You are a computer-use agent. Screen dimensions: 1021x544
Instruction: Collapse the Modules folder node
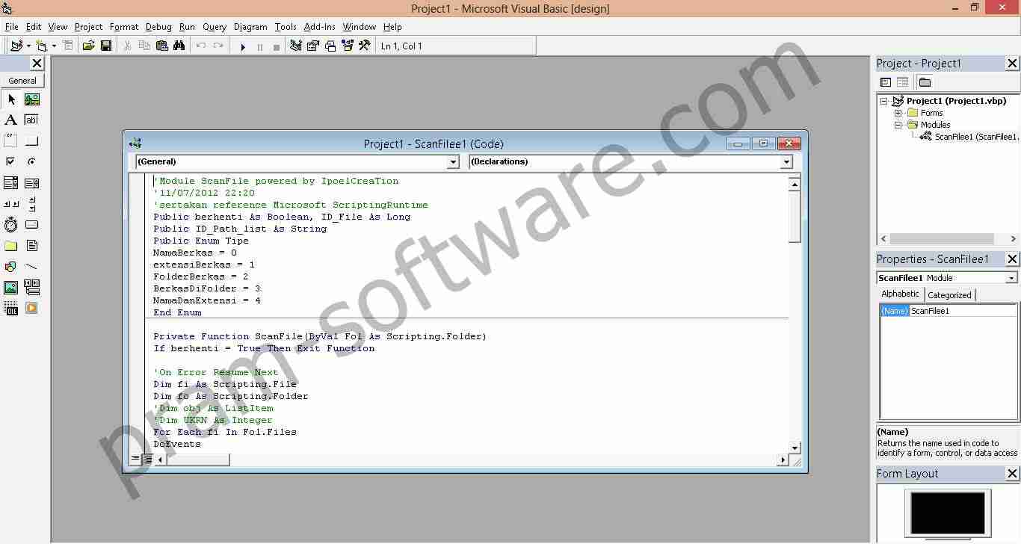point(898,126)
